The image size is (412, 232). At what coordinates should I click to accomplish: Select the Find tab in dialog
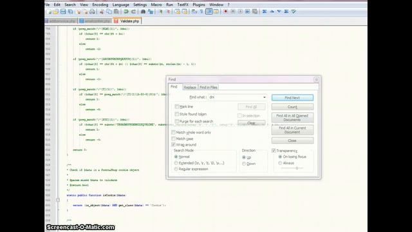coord(174,87)
